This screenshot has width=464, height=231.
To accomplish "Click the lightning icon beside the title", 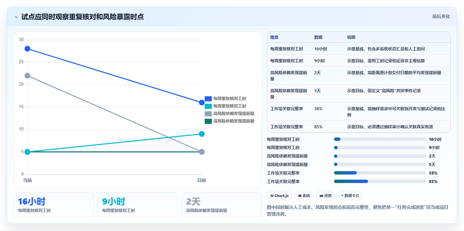I will 16,17.
